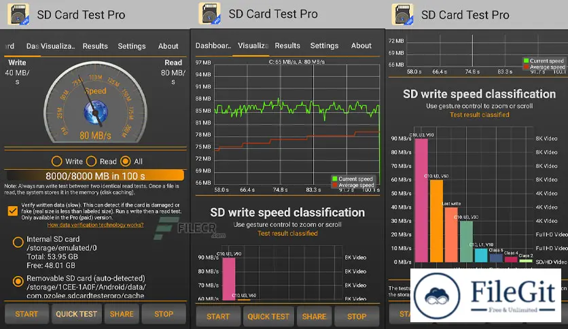The width and height of the screenshot is (568, 329).
Task: Select the Visualiza tab in the middle panel
Action: (253, 46)
